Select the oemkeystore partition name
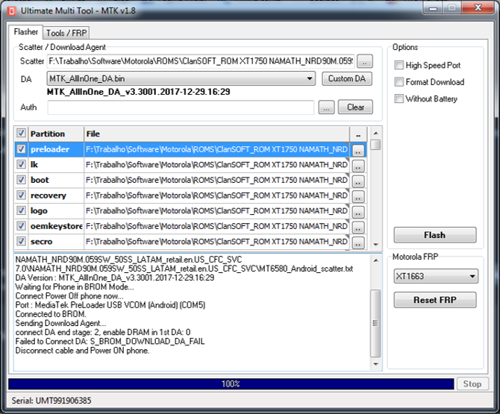The image size is (500, 414). 57,226
